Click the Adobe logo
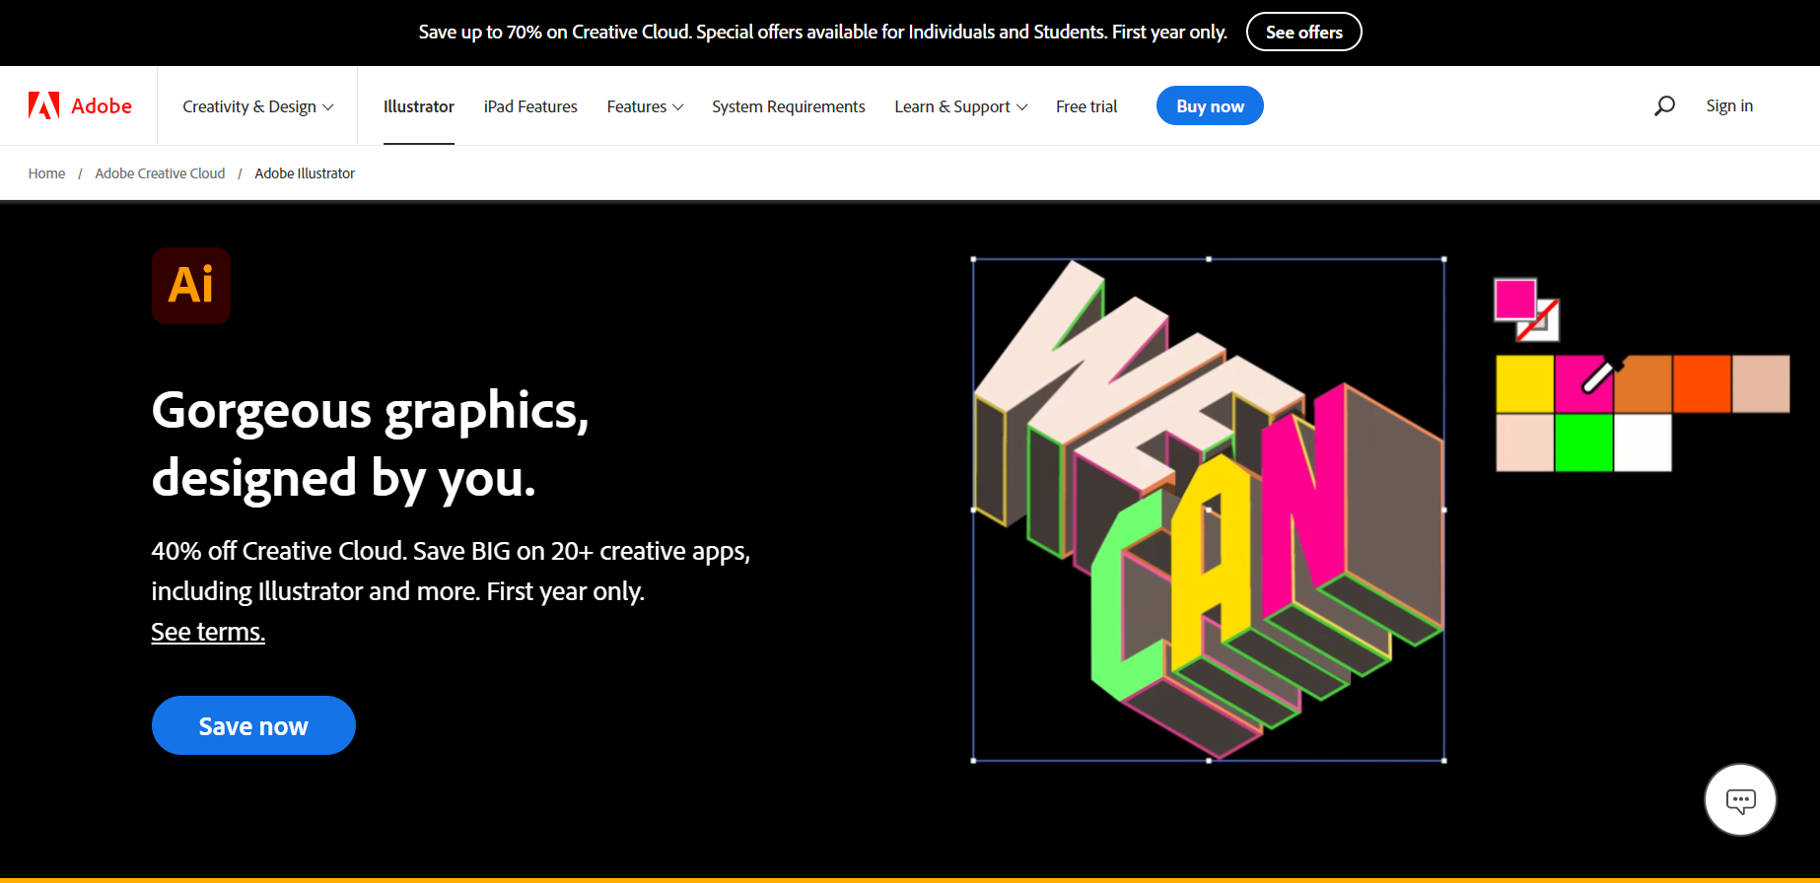 coord(80,105)
